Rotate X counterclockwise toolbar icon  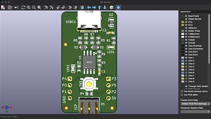click(51, 7)
